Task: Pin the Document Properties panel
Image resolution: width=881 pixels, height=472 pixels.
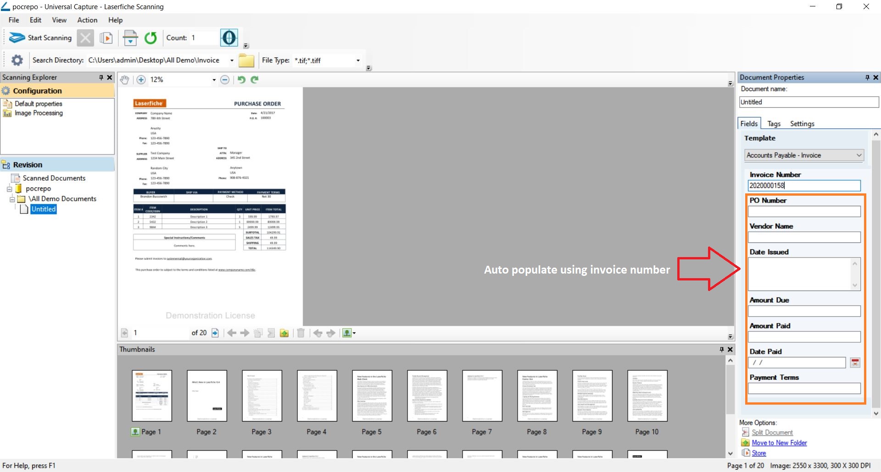Action: point(867,77)
